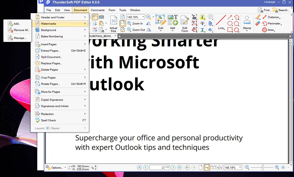Image resolution: width=294 pixels, height=177 pixels.
Task: Expand the Options dropdown in status bar
Action: (55, 168)
